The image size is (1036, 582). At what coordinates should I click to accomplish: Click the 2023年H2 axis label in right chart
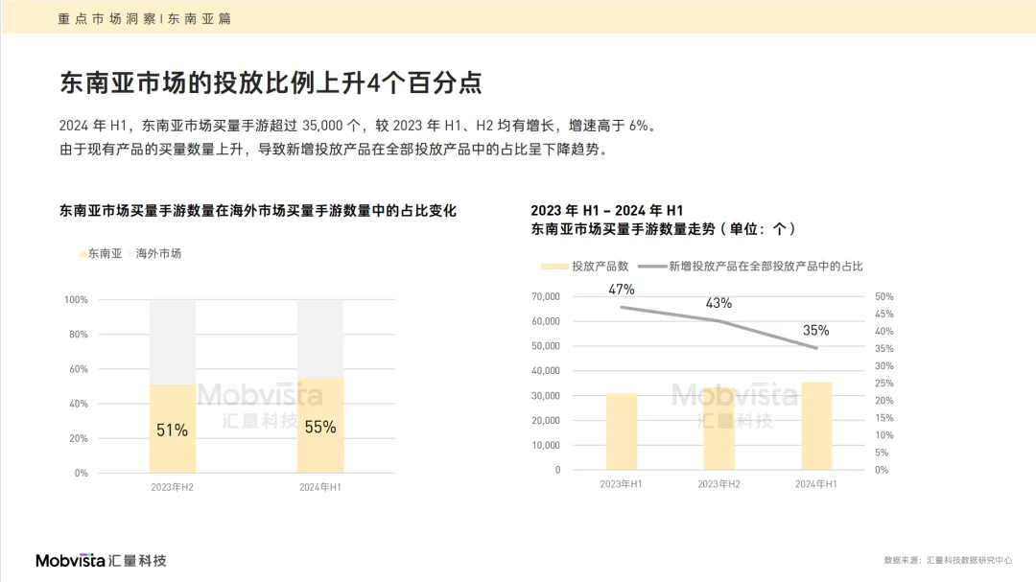click(718, 484)
